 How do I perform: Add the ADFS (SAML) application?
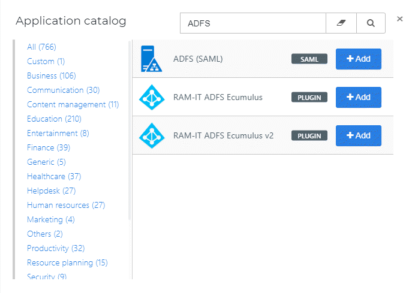(358, 59)
